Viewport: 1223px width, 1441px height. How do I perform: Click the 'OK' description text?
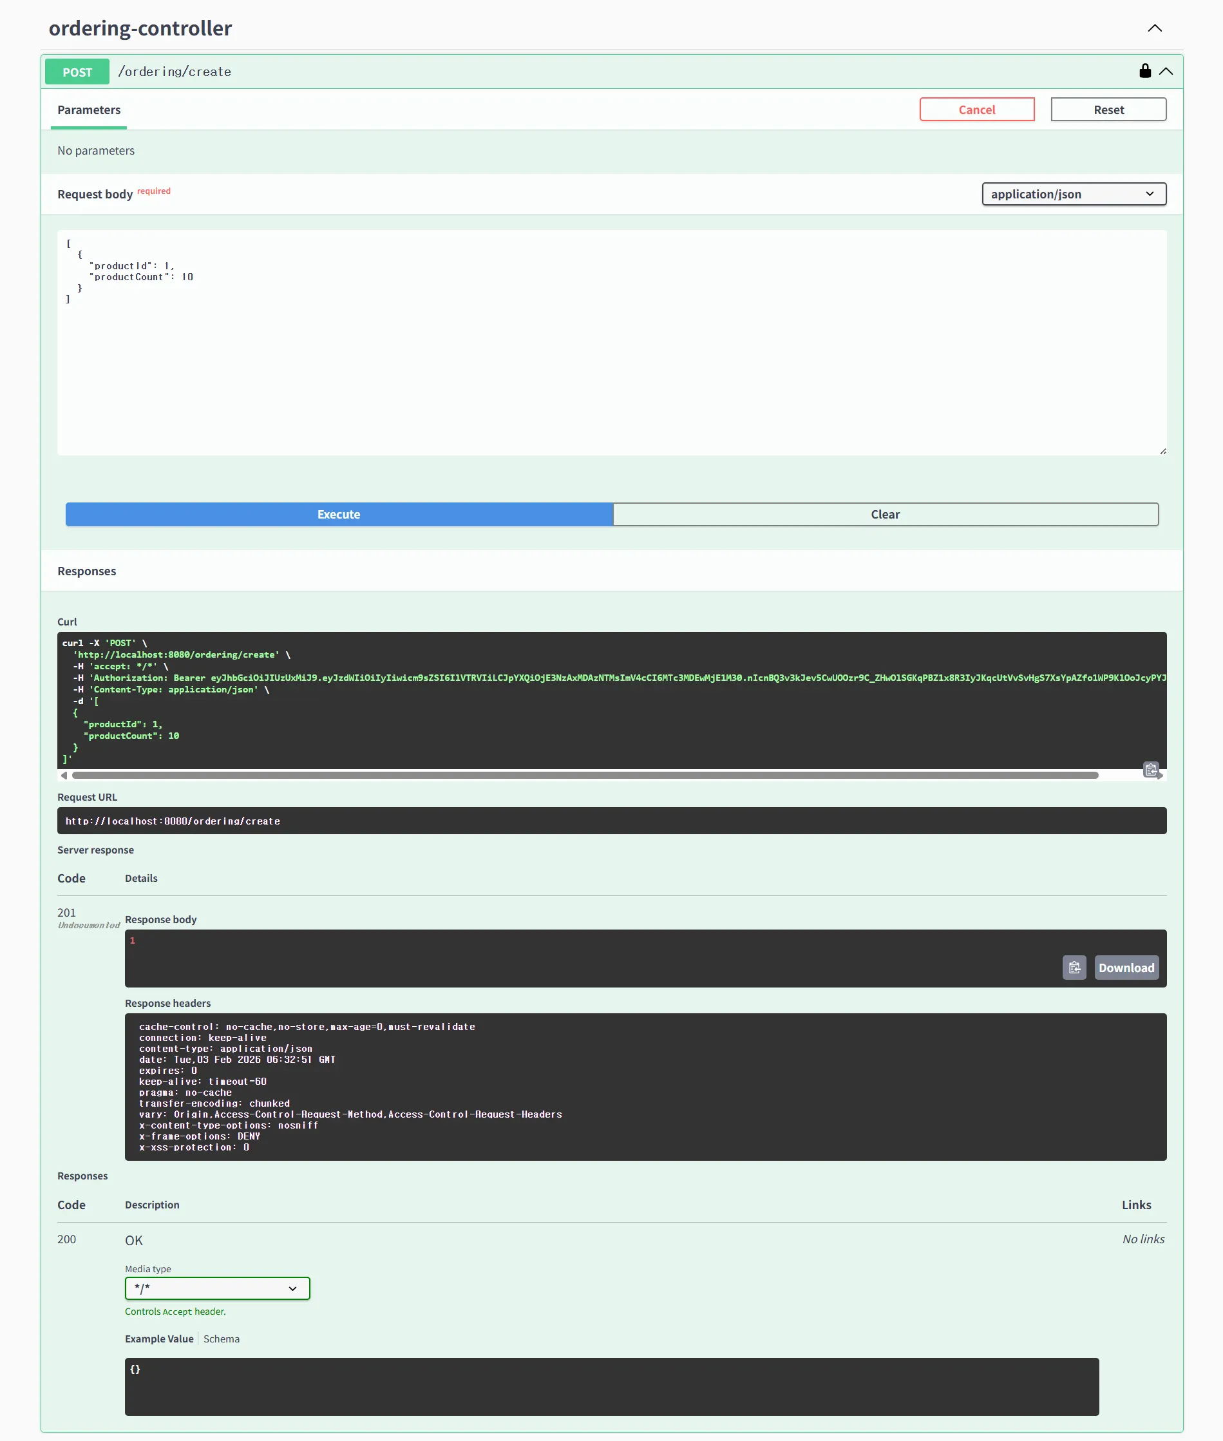pos(134,1240)
